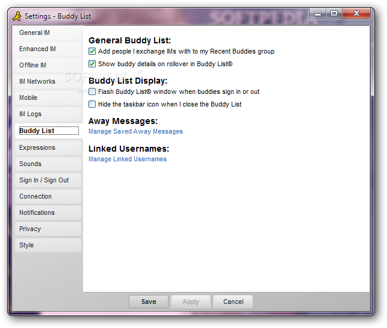Select the Privacy tab
The image size is (387, 328).
point(48,229)
